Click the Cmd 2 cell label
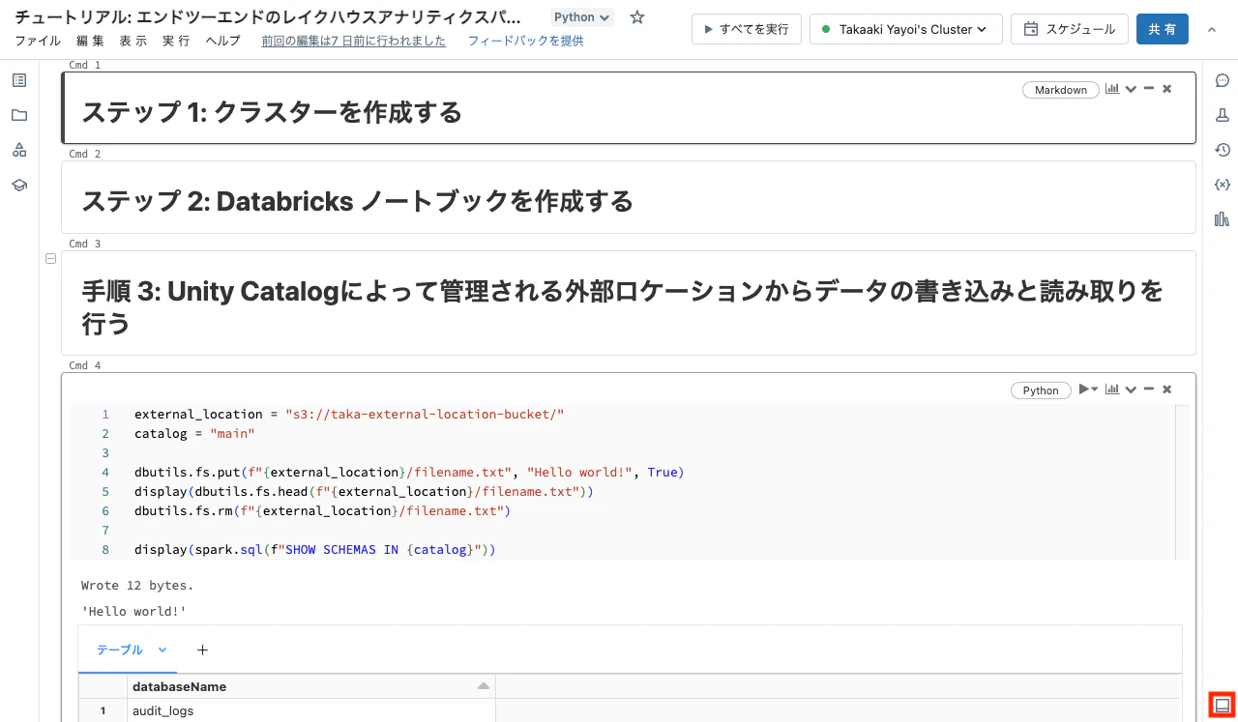Viewport: 1238px width, 722px height. tap(85, 154)
